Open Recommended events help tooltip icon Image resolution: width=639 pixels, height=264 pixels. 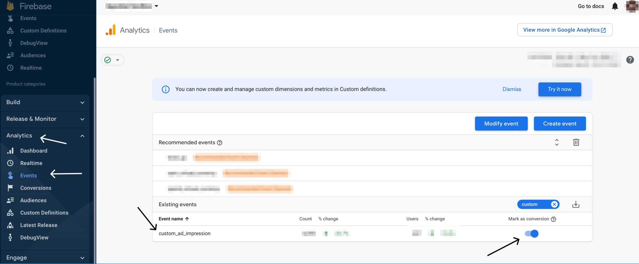[x=220, y=143]
